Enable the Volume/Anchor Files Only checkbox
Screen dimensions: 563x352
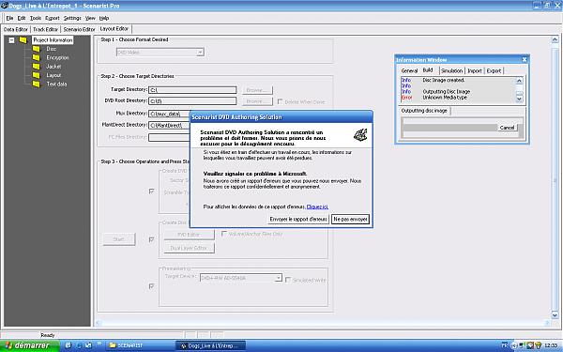coord(224,234)
